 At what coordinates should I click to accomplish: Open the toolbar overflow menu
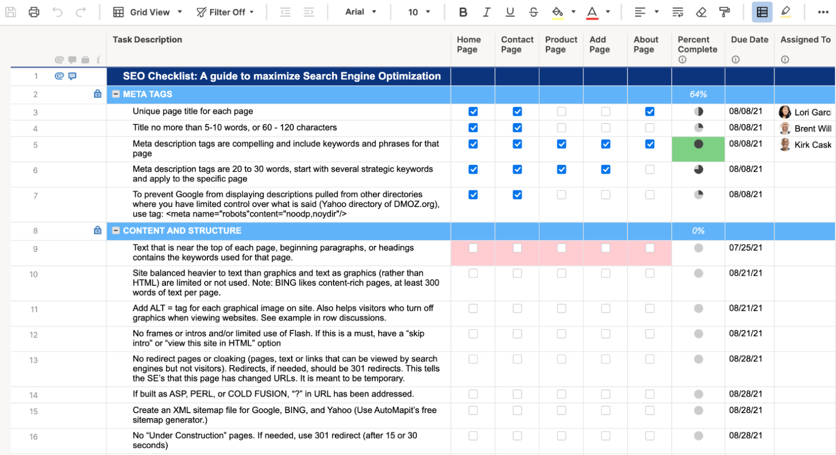(x=823, y=11)
